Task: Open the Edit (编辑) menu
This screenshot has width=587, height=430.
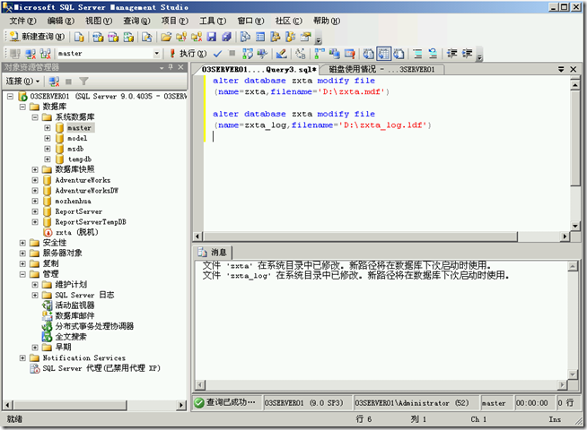Action: point(61,21)
